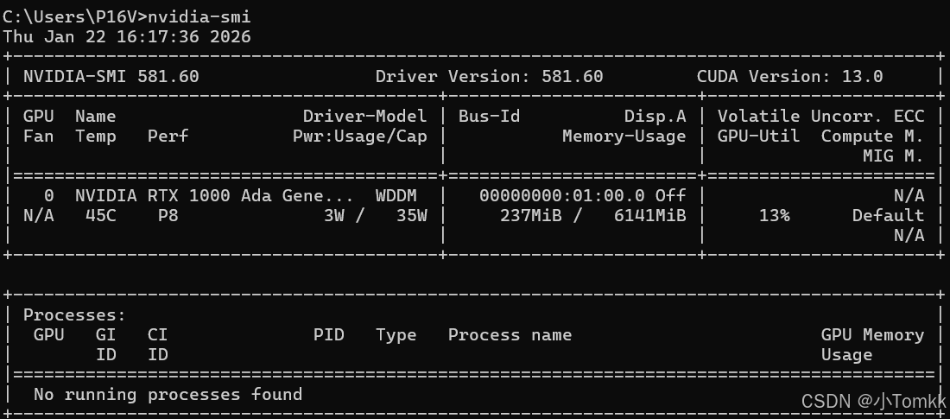The image size is (950, 419).
Task: Click the Temp column header
Action: (x=96, y=136)
